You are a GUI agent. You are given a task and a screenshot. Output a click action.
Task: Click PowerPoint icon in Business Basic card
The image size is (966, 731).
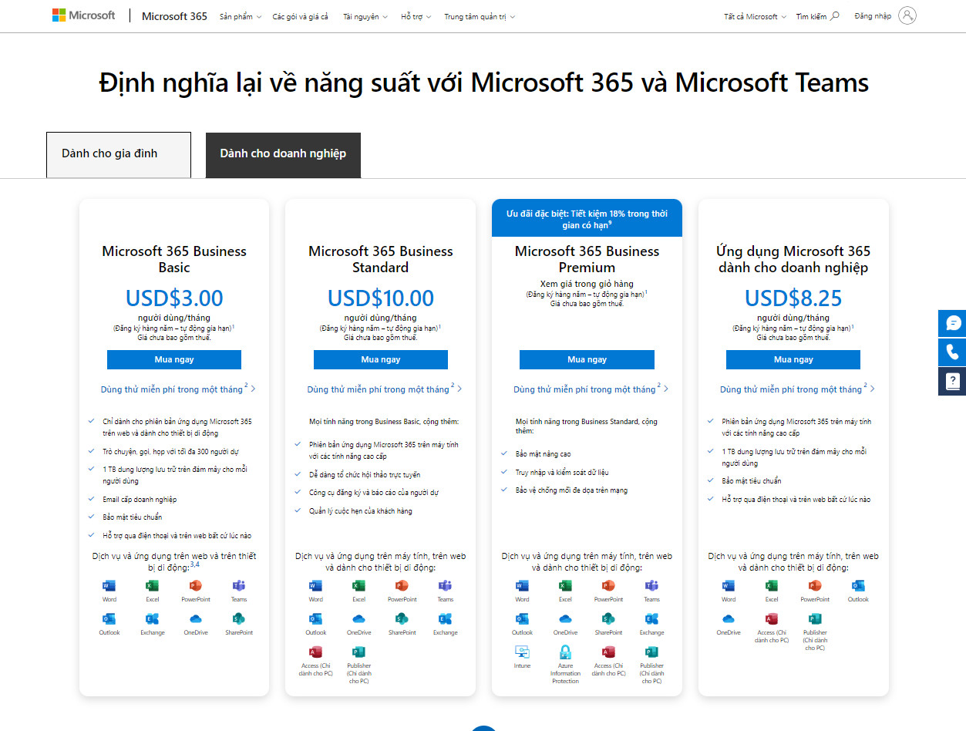tap(195, 586)
